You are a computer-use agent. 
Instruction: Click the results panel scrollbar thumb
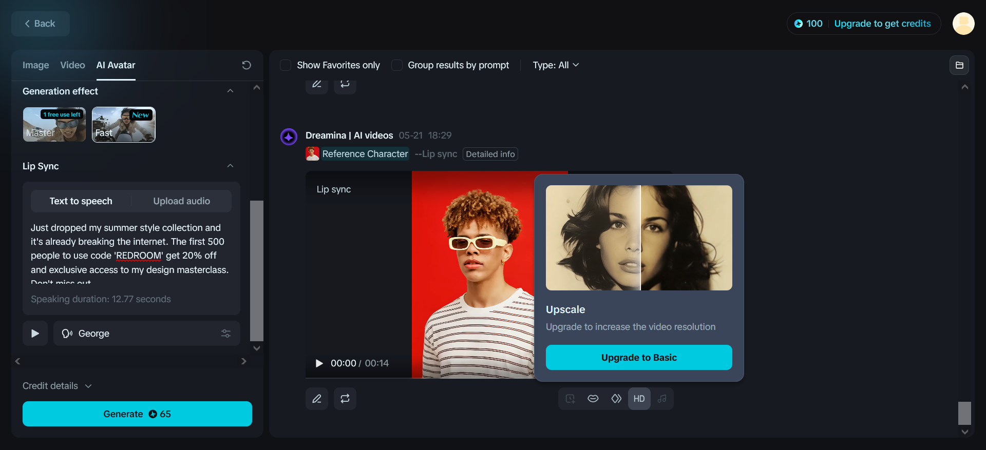(965, 413)
